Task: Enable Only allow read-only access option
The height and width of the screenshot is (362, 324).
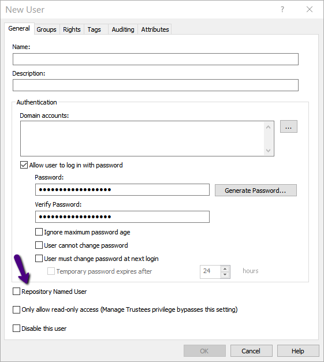Action: [16, 309]
